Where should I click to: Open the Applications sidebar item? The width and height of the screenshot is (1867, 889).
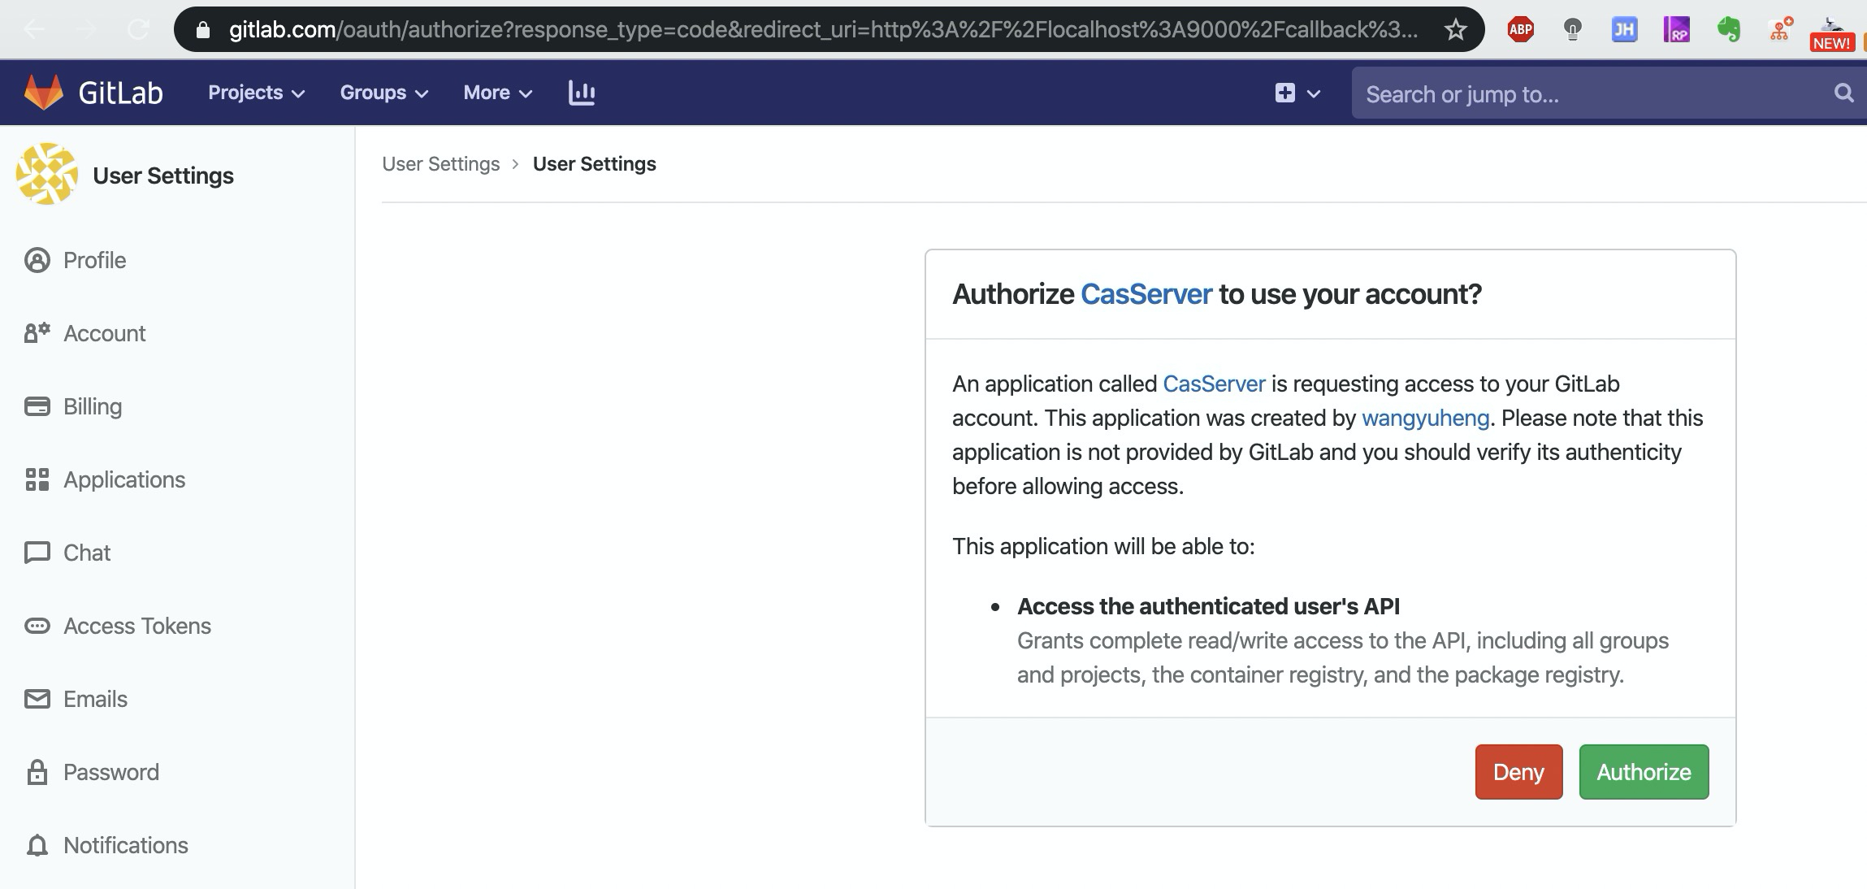point(123,479)
